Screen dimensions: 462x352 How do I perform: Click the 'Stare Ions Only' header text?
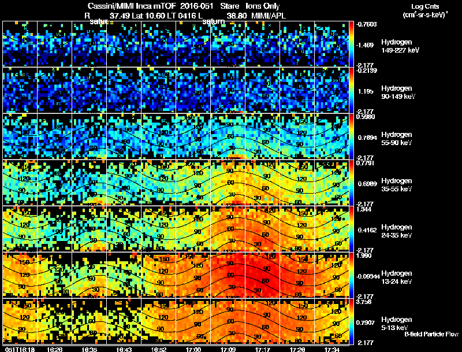250,6
